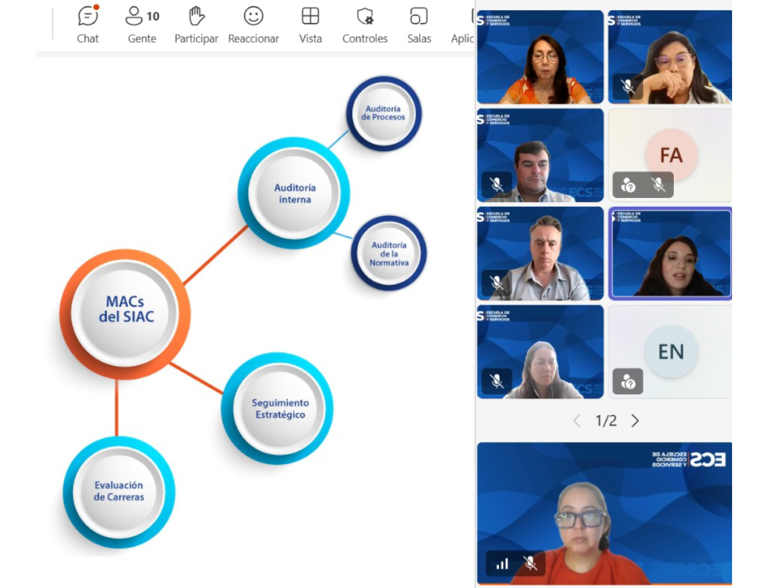Raise hand with Participar
This screenshot has width=784, height=588.
point(196,25)
